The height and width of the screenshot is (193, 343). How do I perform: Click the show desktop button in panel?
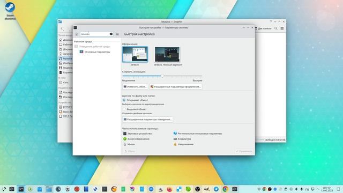tap(338, 189)
